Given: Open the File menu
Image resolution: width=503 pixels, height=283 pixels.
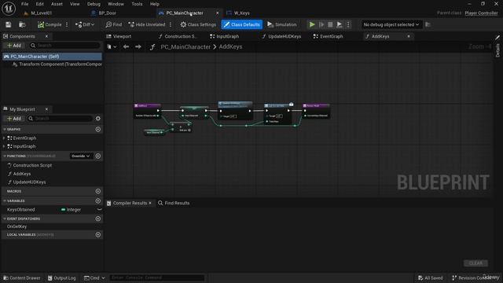Looking at the screenshot, I should tap(24, 4).
